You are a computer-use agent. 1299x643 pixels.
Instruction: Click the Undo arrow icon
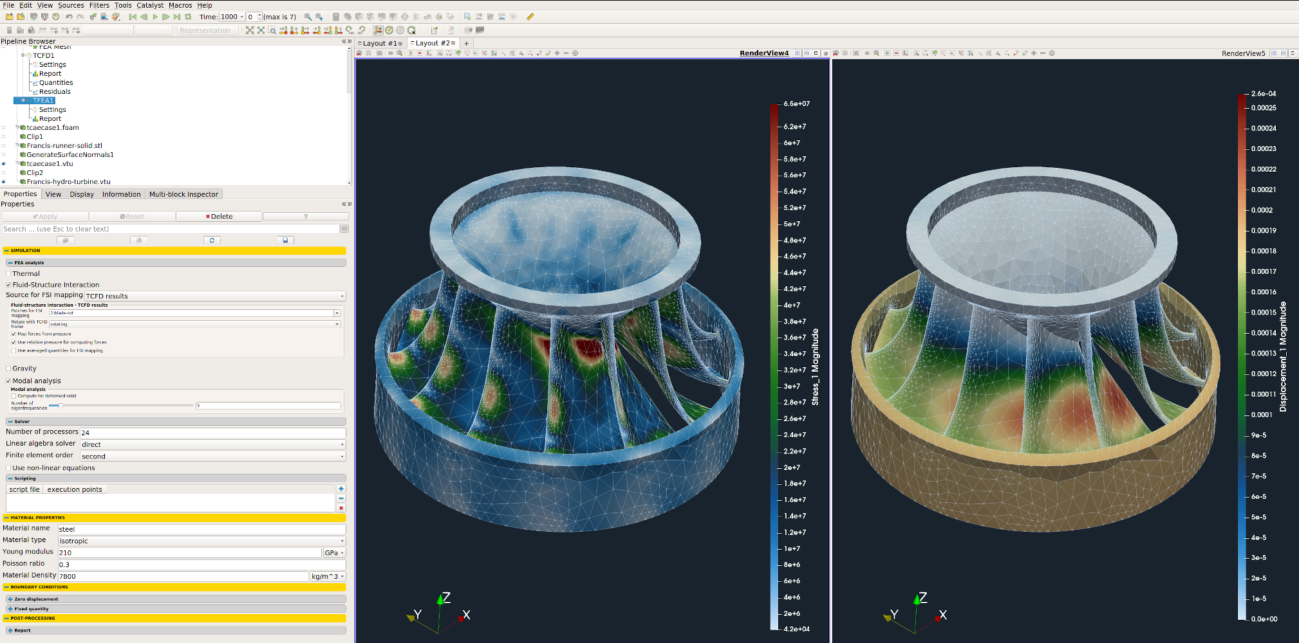(69, 17)
